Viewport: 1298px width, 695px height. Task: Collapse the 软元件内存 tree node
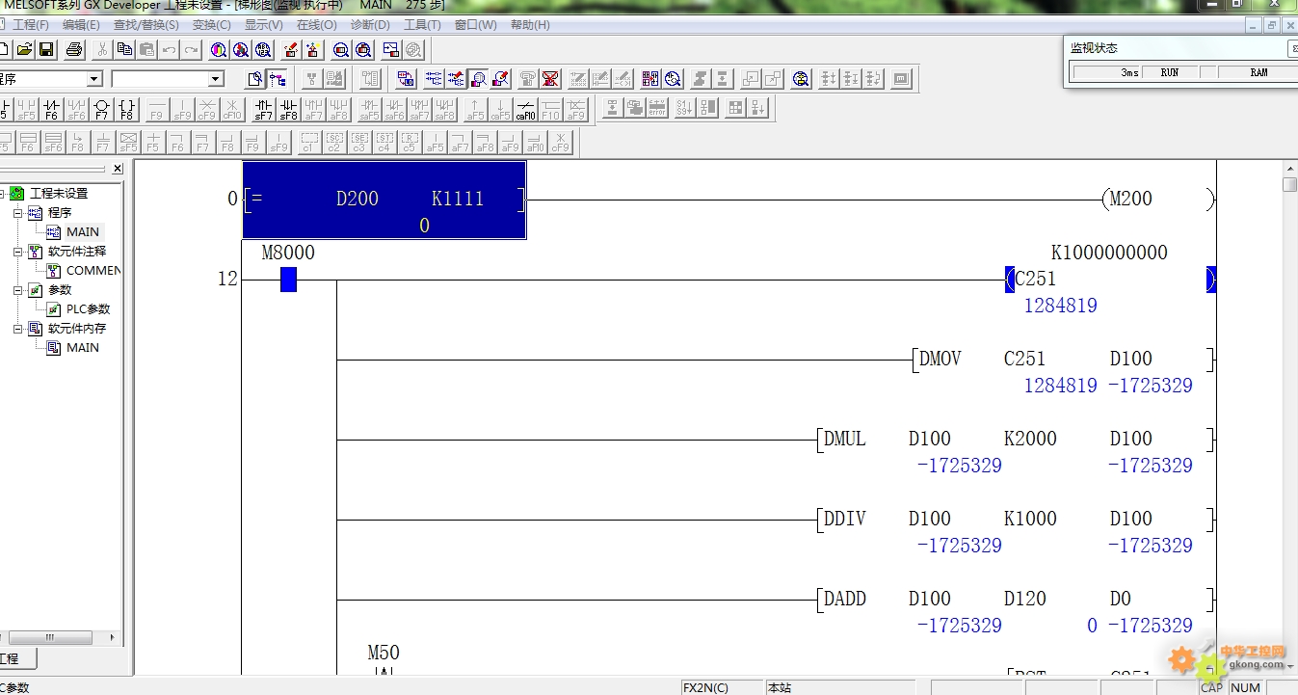pyautogui.click(x=17, y=328)
